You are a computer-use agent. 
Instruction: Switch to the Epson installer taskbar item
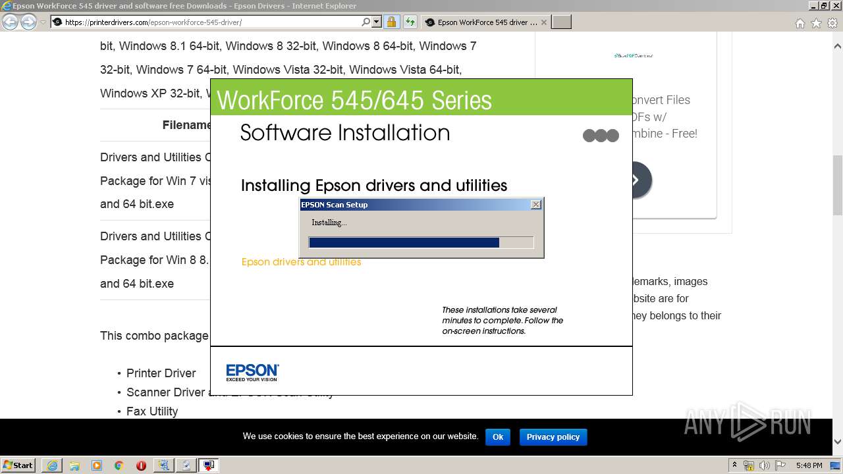click(x=209, y=465)
